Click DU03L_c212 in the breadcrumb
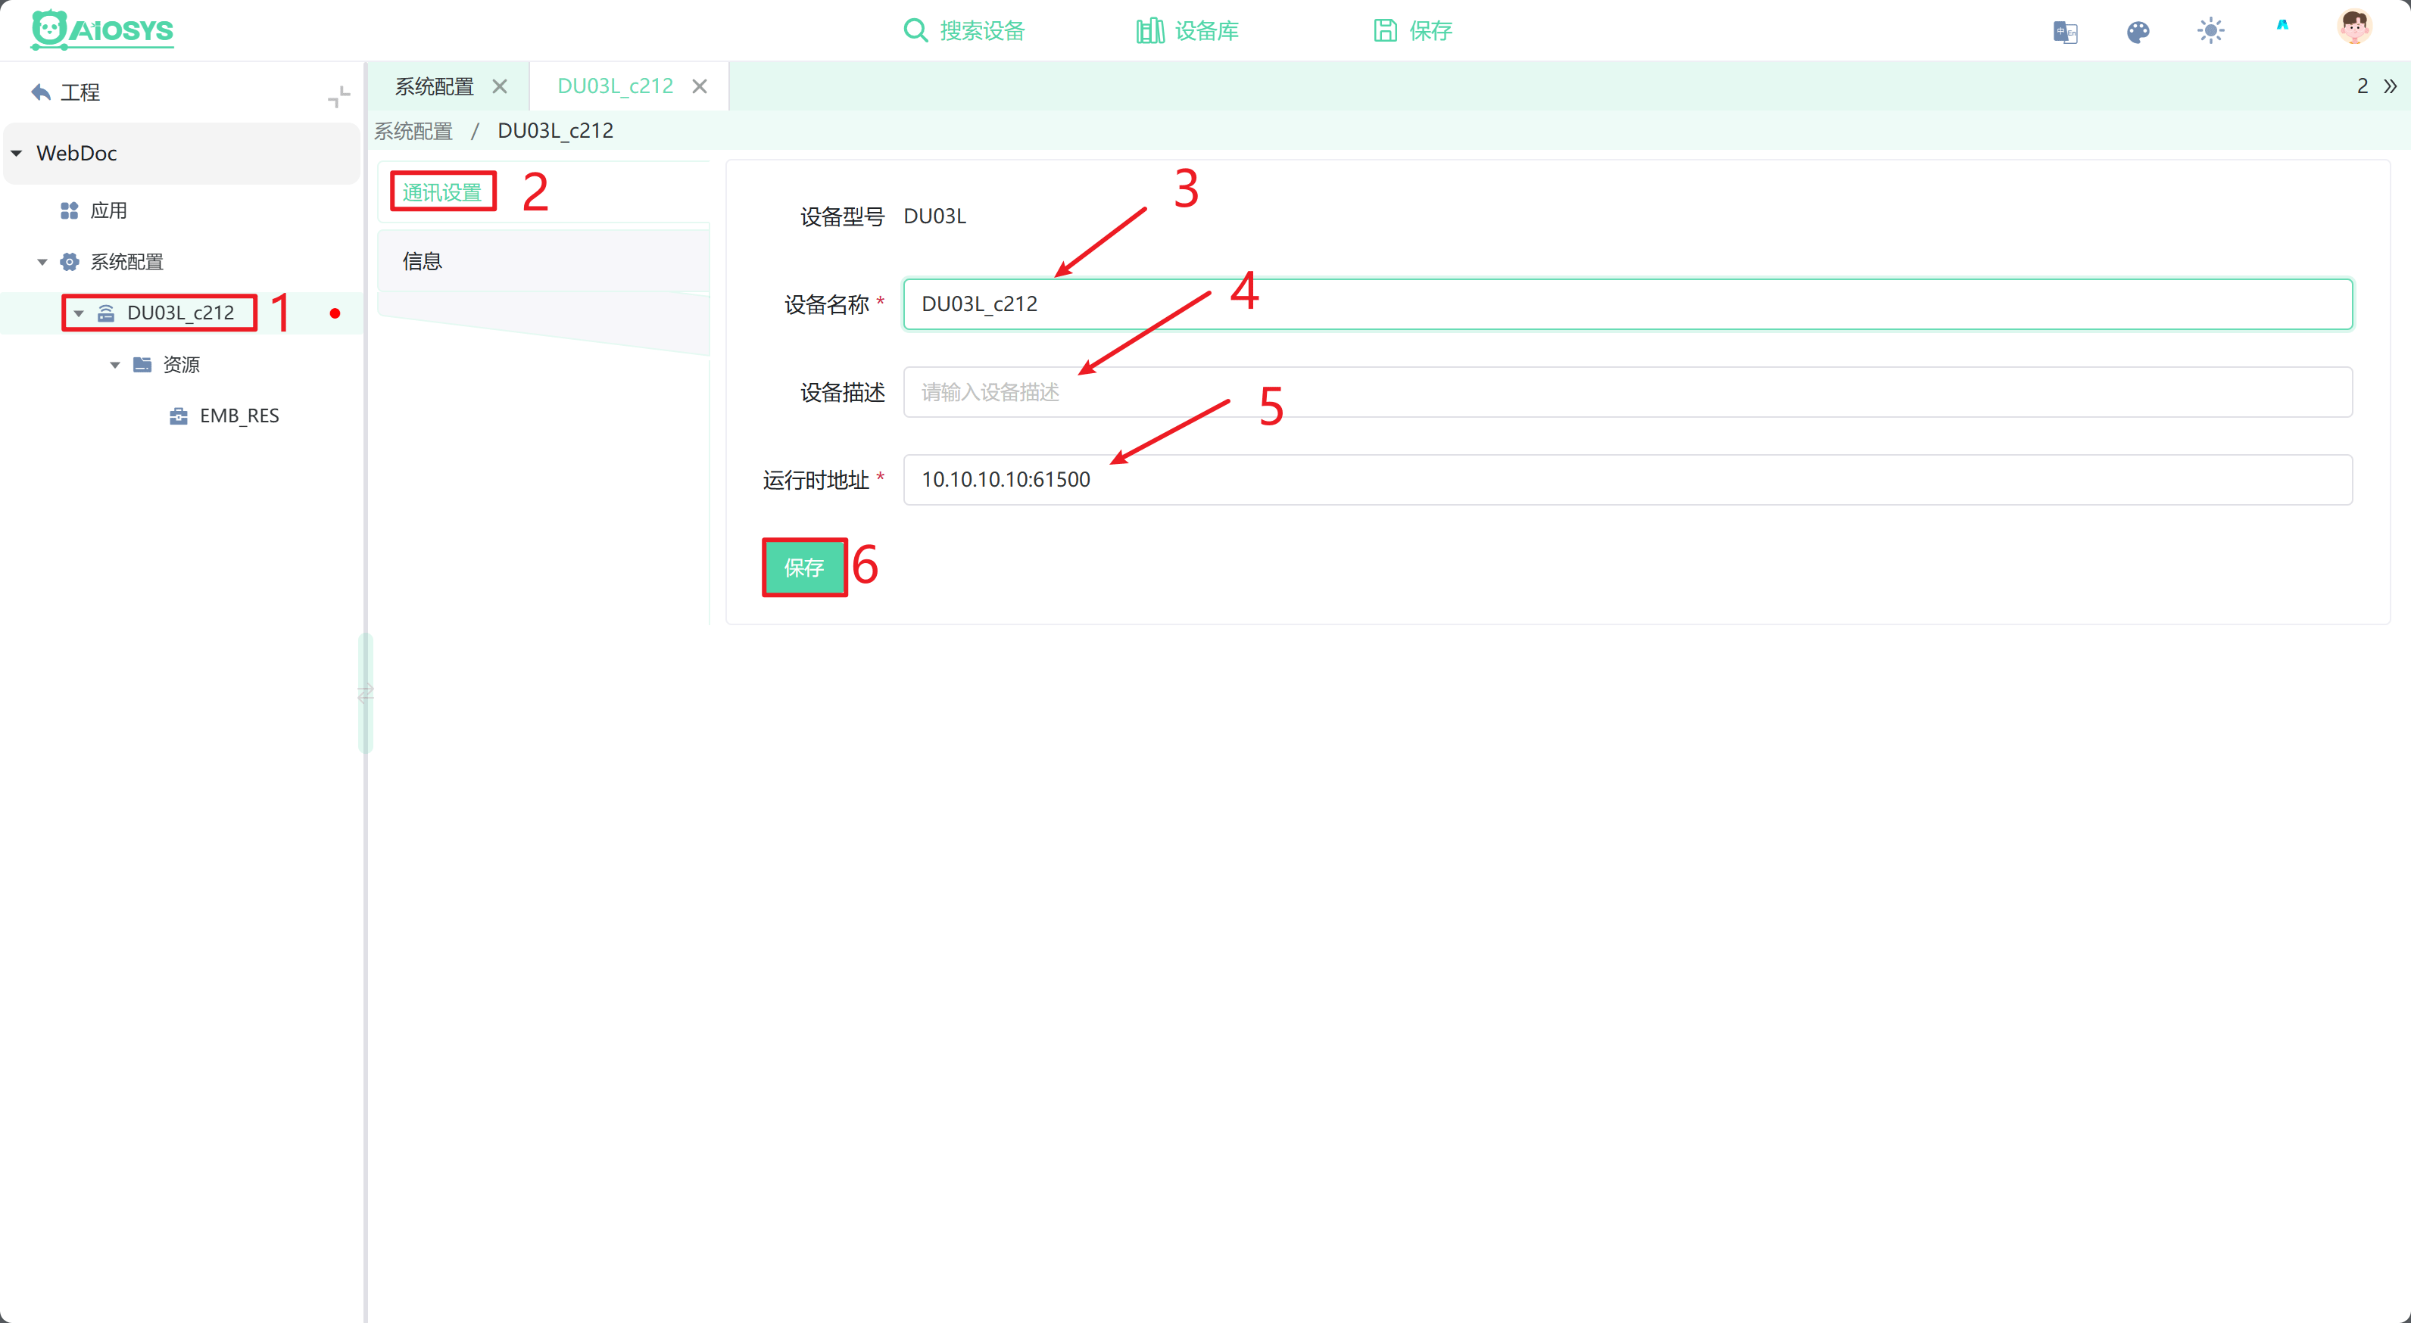 [x=556, y=131]
